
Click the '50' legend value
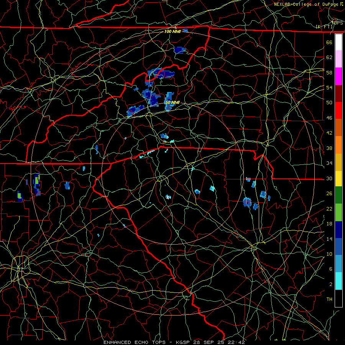click(329, 103)
